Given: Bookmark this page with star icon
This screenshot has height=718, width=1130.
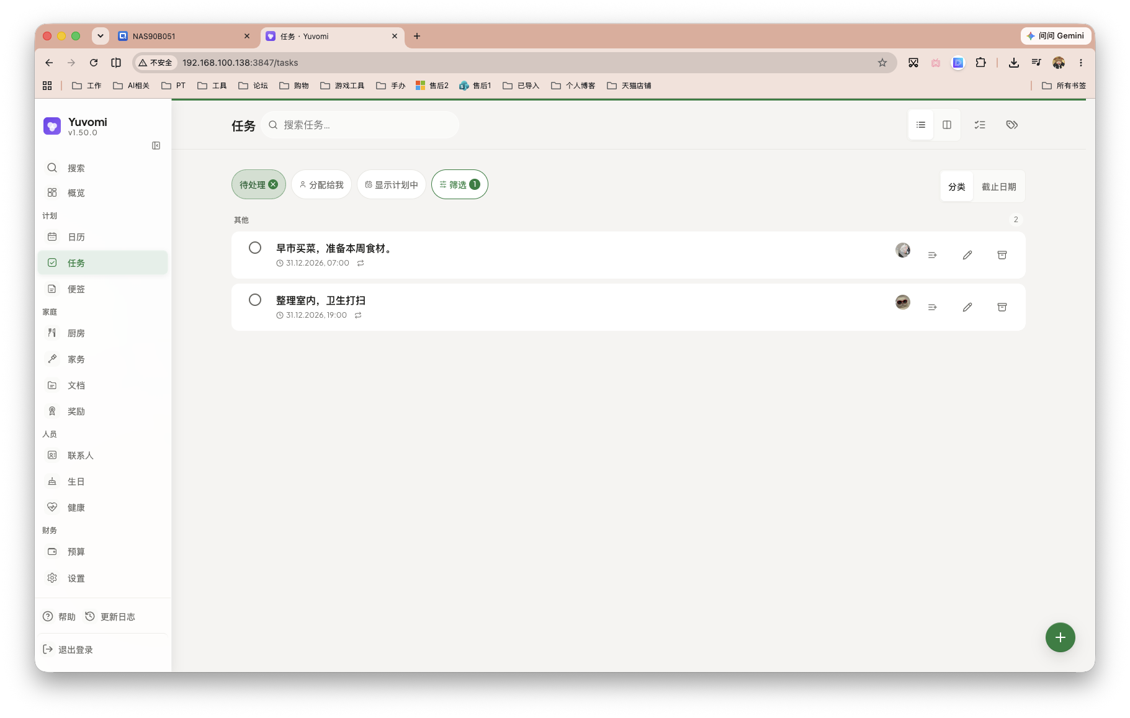Looking at the screenshot, I should pos(882,63).
